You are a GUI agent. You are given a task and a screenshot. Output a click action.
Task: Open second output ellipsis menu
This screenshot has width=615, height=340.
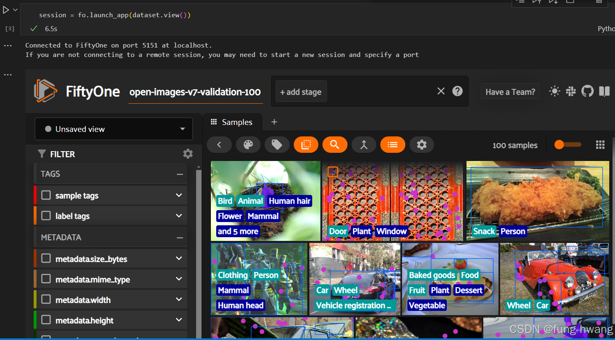coord(8,75)
